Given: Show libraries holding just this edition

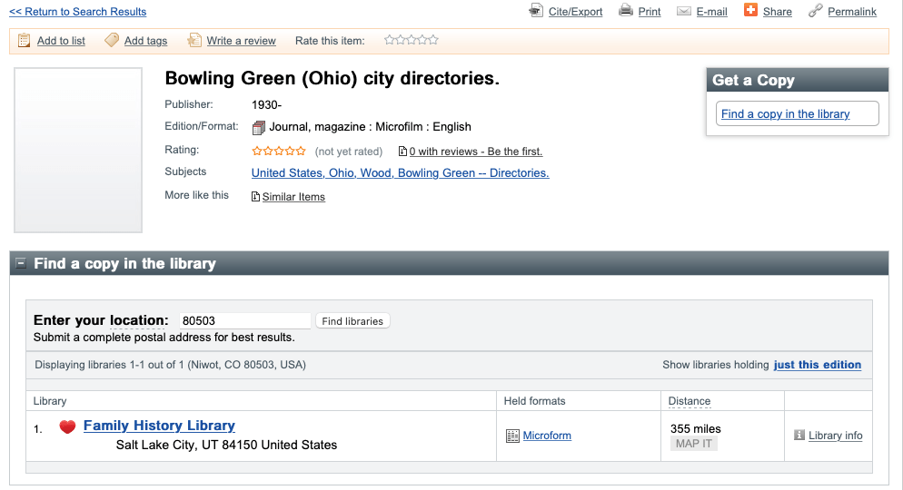Looking at the screenshot, I should click(x=817, y=365).
